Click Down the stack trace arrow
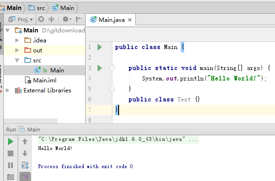 [25, 153]
